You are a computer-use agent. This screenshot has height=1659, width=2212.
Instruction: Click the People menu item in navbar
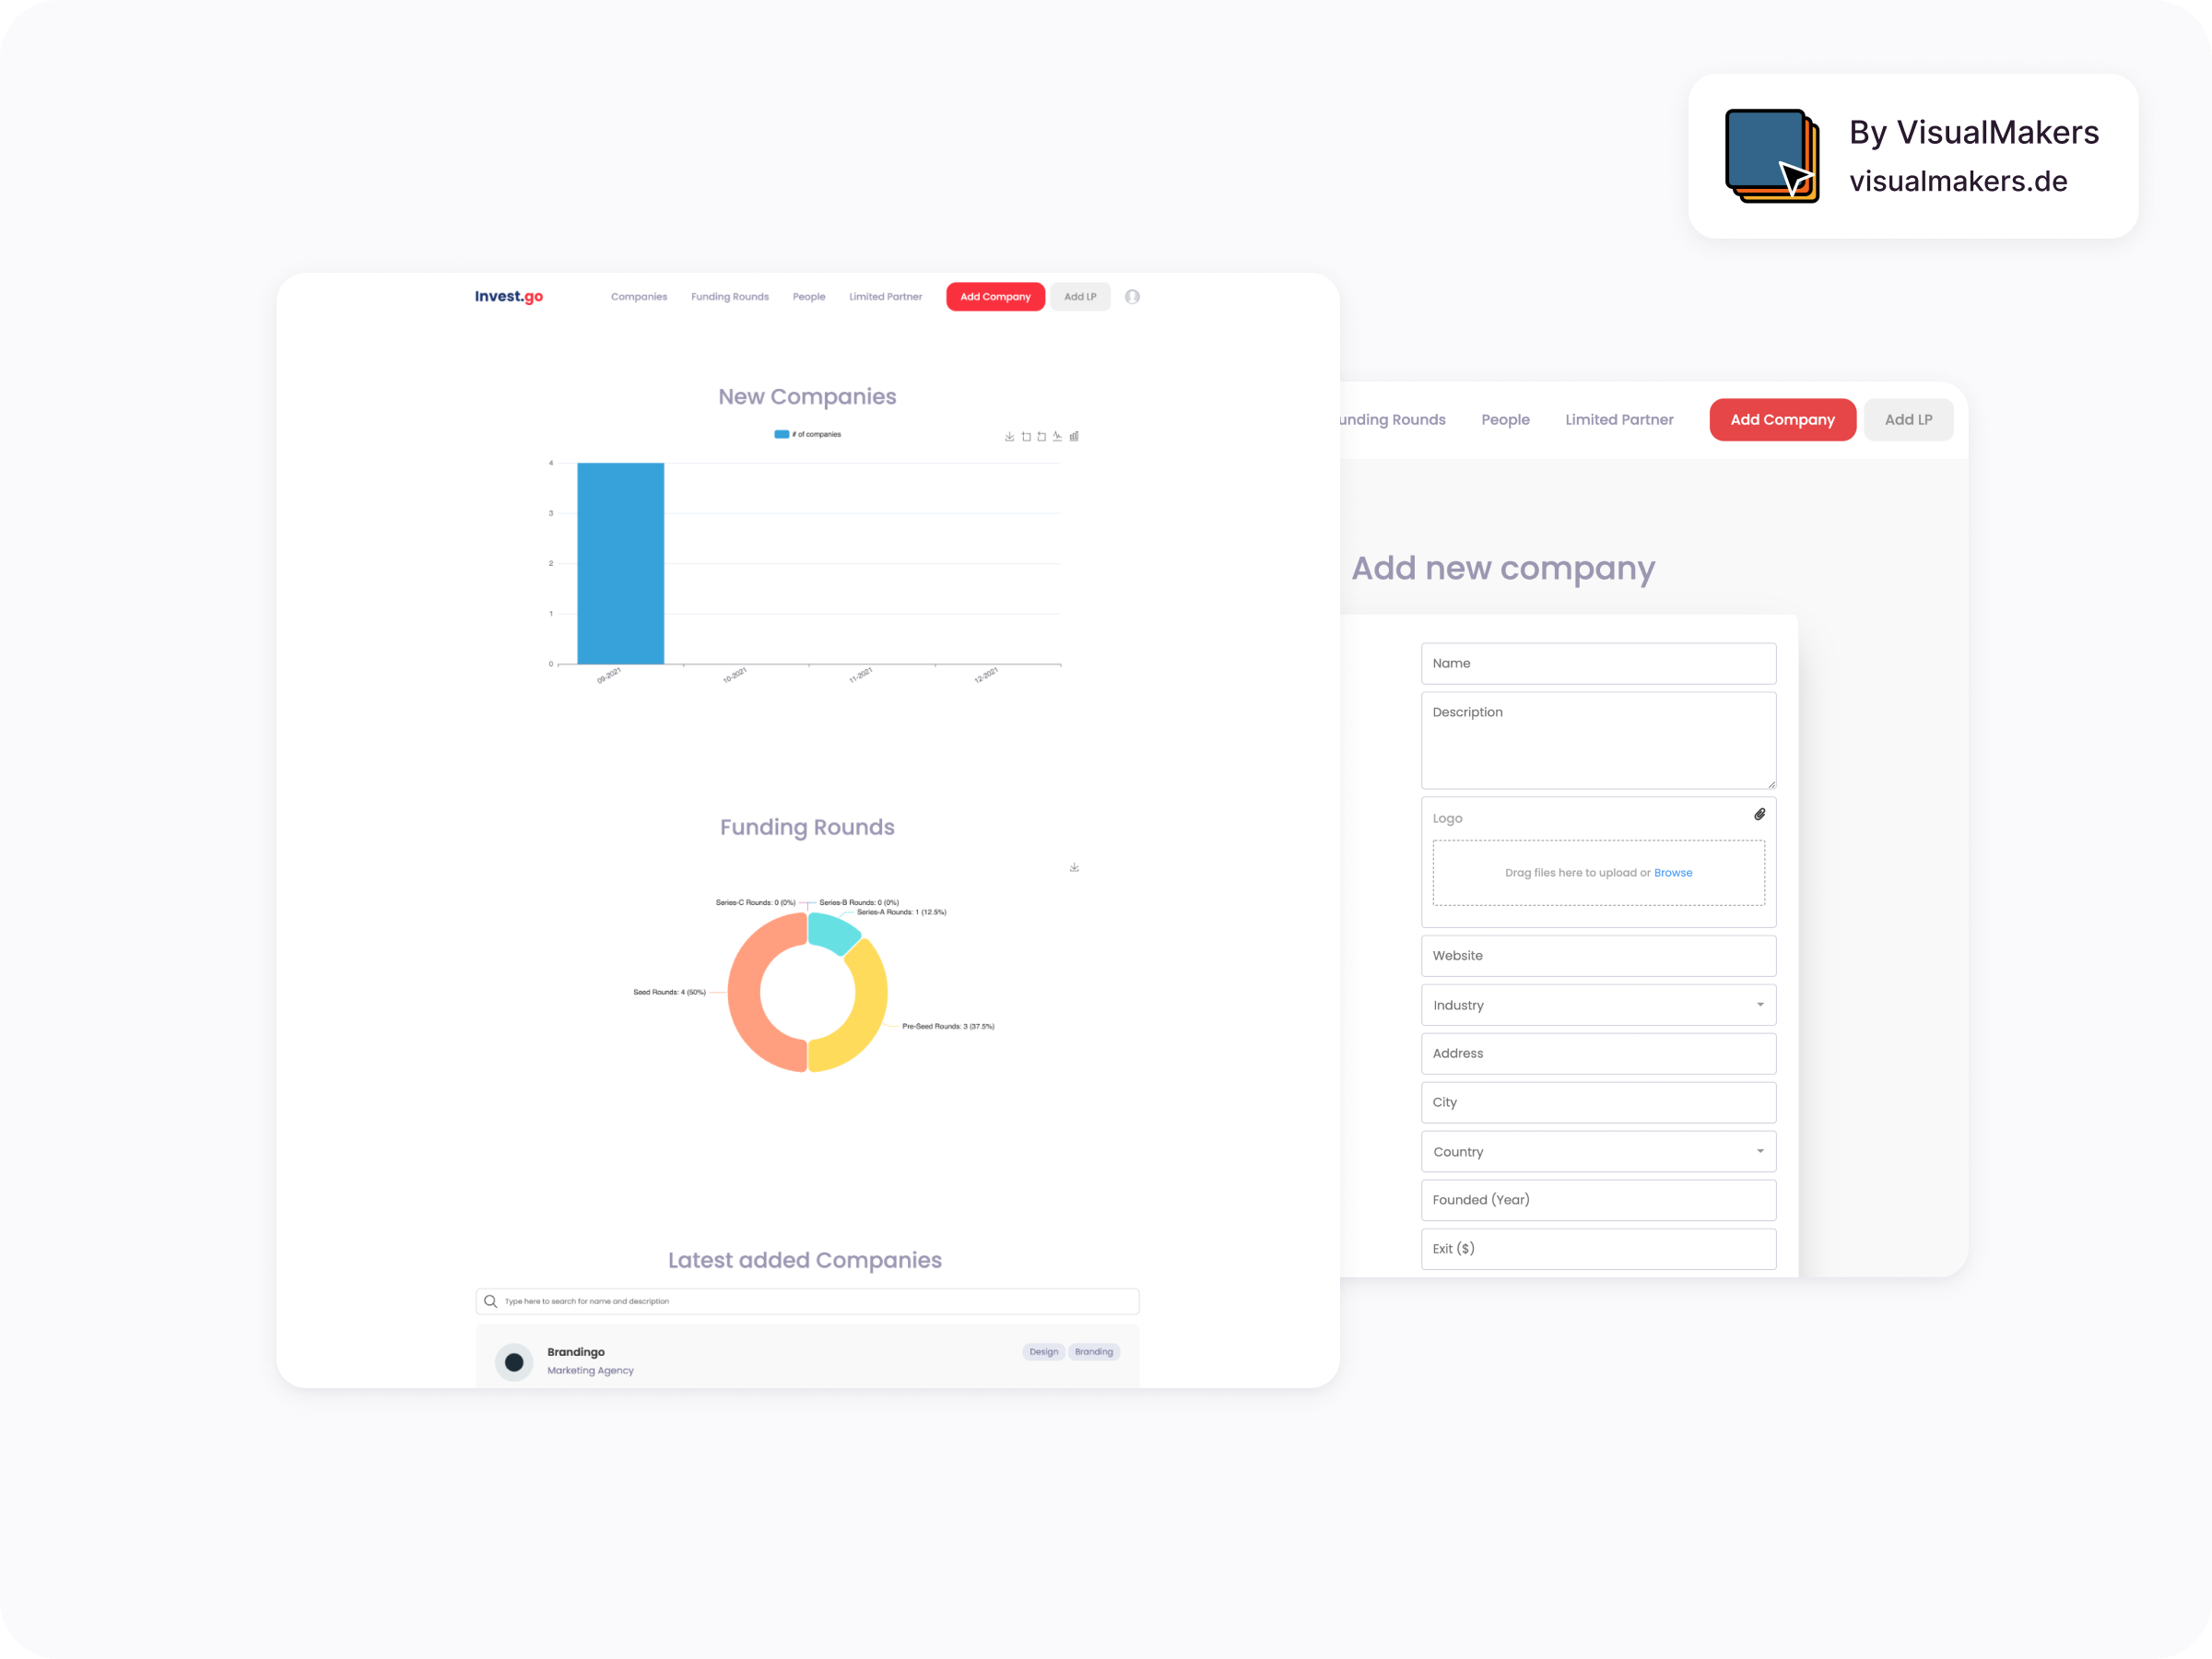pyautogui.click(x=806, y=296)
